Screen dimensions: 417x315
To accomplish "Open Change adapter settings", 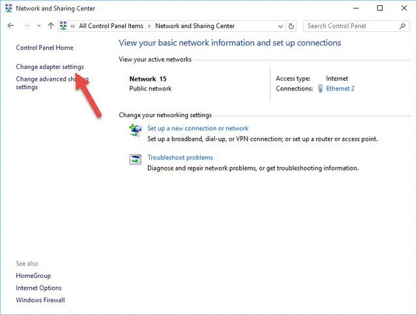I will (x=50, y=66).
